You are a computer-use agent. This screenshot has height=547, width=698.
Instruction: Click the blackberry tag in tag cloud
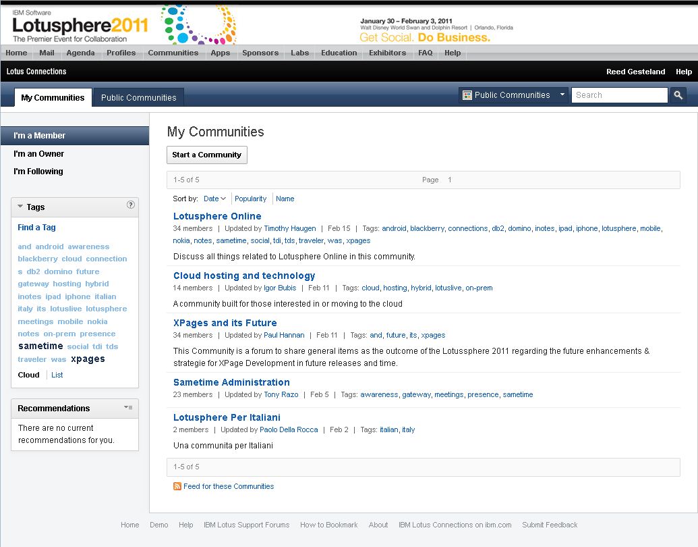point(38,259)
